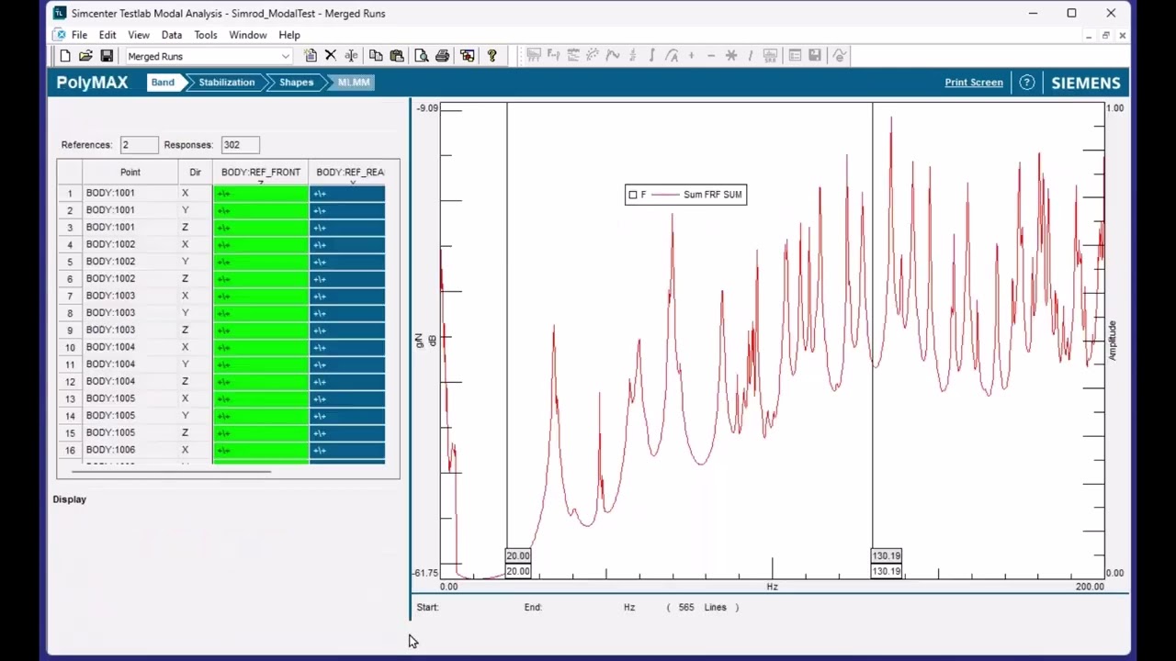
Task: Click the F..p toolbar icon
Action: pos(553,56)
